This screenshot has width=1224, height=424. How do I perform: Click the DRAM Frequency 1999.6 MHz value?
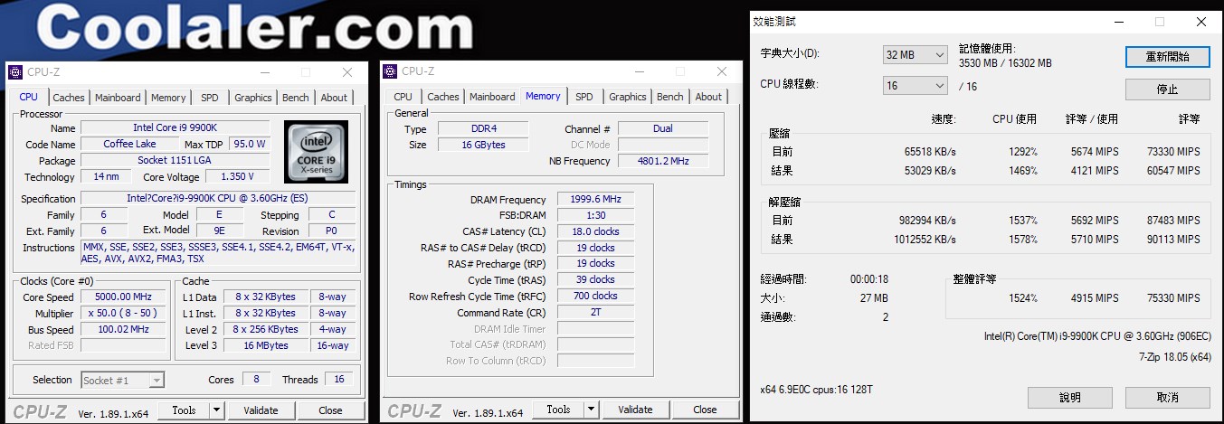[x=595, y=200]
